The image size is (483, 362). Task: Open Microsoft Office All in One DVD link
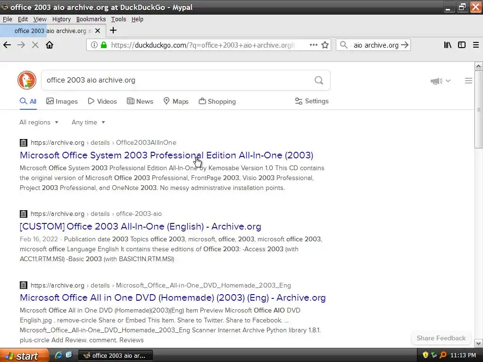pyautogui.click(x=173, y=298)
